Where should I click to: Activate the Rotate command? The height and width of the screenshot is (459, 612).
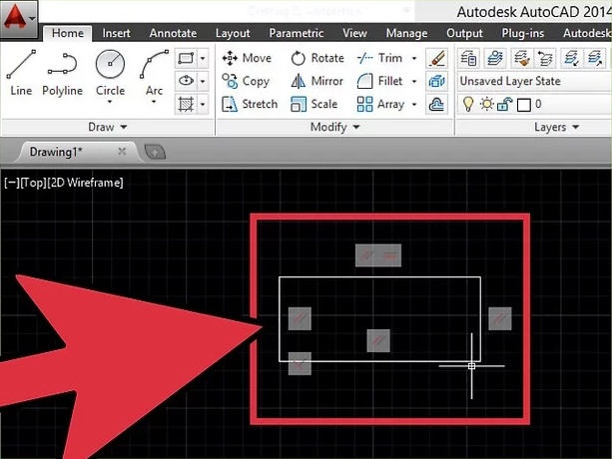pyautogui.click(x=317, y=58)
